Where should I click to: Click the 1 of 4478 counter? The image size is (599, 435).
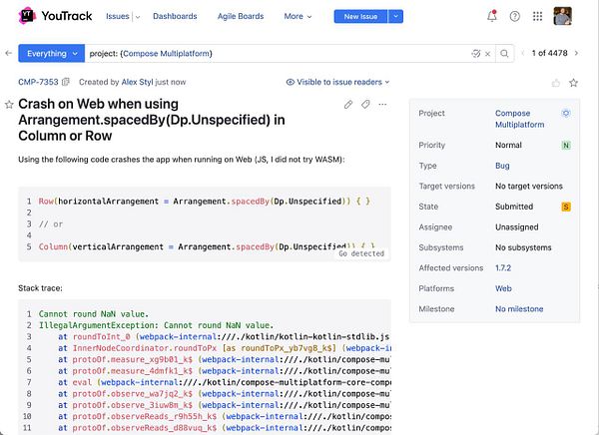(549, 53)
